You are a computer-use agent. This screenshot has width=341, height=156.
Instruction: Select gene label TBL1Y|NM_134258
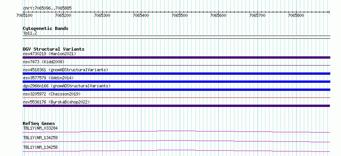coord(40,147)
